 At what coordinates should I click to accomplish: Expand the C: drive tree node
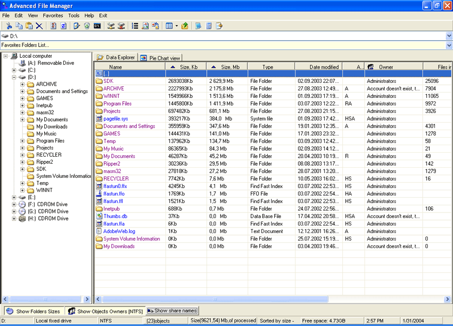pos(14,70)
